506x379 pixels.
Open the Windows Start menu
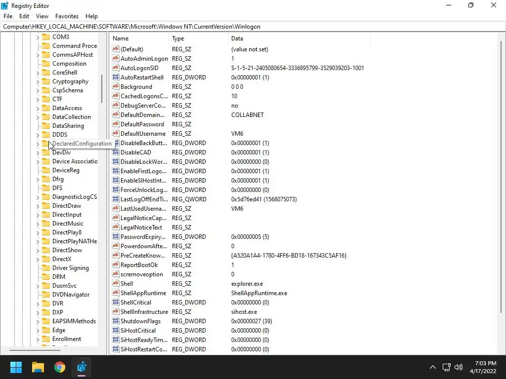click(x=16, y=367)
